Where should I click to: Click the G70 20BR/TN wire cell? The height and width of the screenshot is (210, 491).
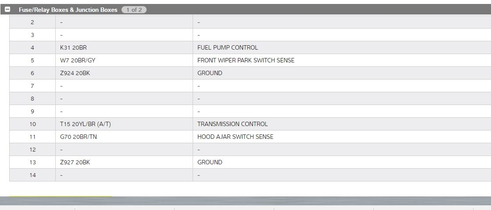point(79,137)
